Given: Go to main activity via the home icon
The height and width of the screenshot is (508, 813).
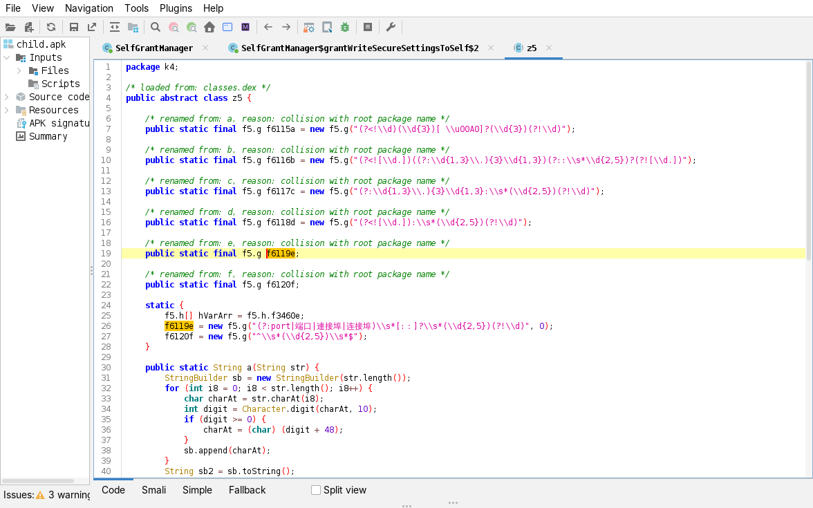Looking at the screenshot, I should [209, 27].
